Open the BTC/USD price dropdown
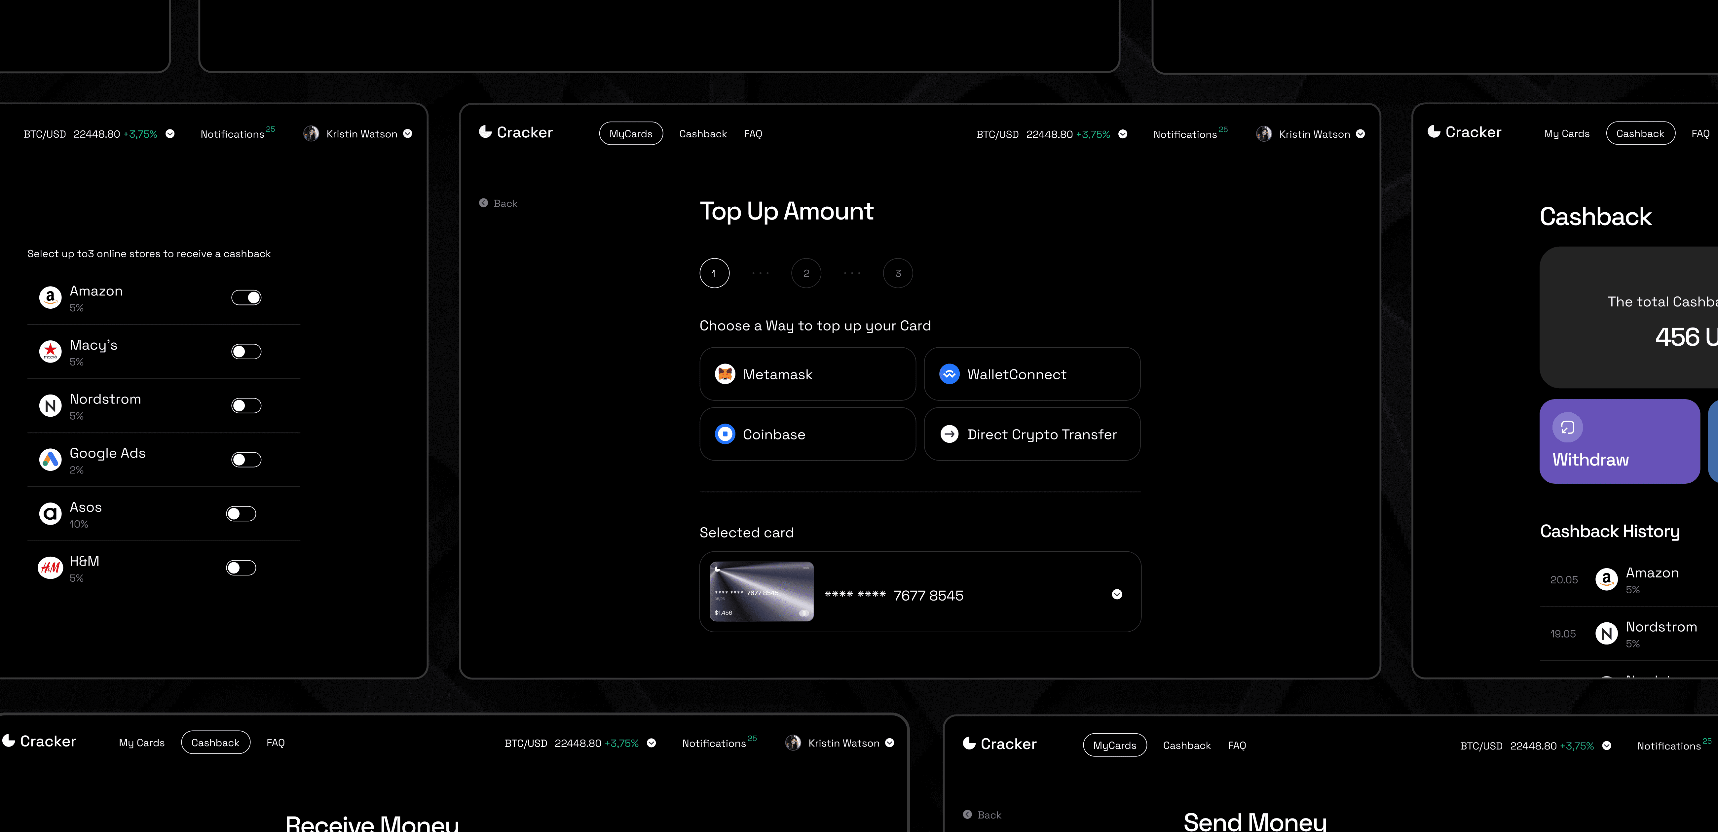 coord(1123,134)
